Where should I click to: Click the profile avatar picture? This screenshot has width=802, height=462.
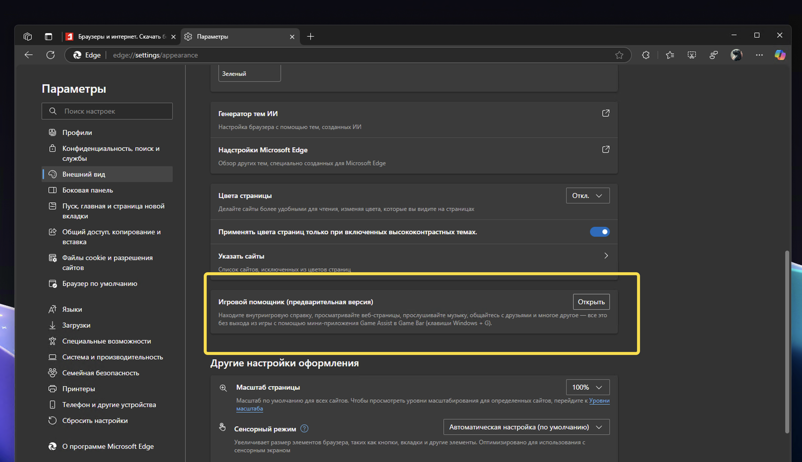tap(736, 55)
